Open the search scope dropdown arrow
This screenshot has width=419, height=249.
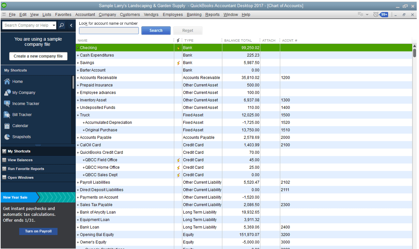click(x=54, y=25)
